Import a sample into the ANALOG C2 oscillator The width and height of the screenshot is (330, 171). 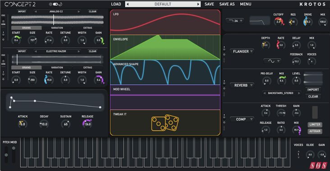(22, 12)
